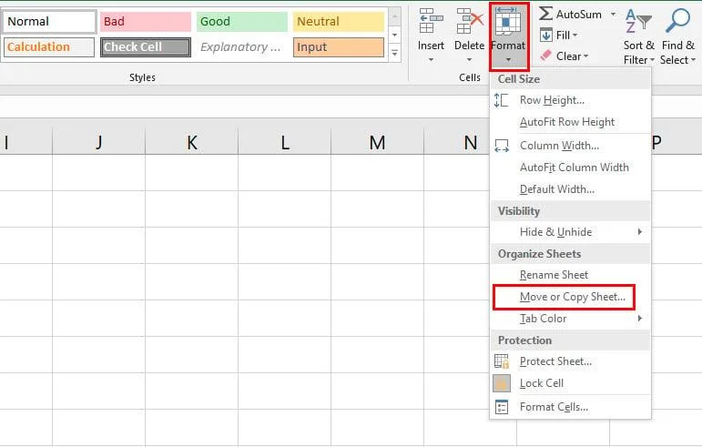Apply the Bad cell style
This screenshot has height=447, width=702.
click(x=146, y=22)
